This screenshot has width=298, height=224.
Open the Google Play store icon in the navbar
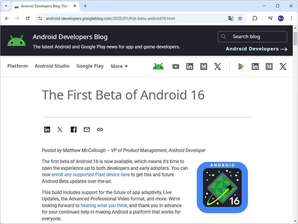click(241, 66)
